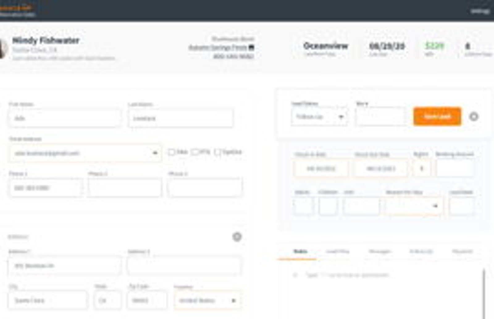494x319 pixels.
Task: Tick the checkbox nearest the email dropdown
Action: point(171,152)
